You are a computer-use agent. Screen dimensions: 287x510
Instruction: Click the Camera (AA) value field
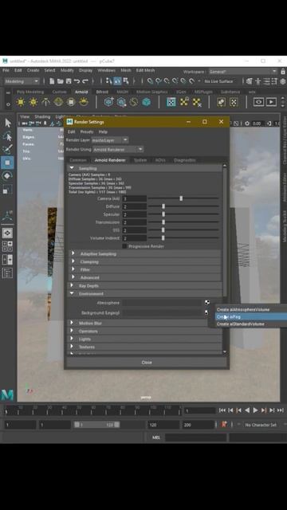[x=135, y=198]
